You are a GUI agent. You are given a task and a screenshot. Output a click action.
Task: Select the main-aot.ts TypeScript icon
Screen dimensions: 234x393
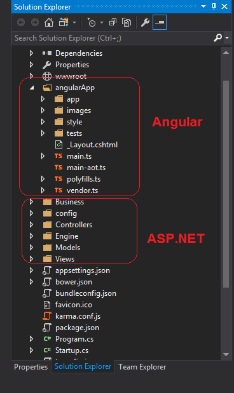click(x=59, y=168)
